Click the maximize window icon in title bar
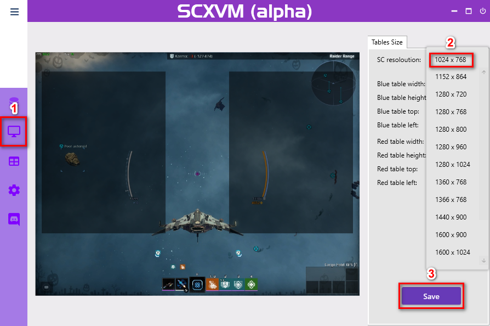Viewport: 490px width, 326px height. pyautogui.click(x=469, y=12)
